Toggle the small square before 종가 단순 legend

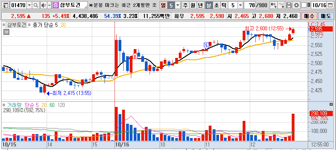(x=30, y=25)
